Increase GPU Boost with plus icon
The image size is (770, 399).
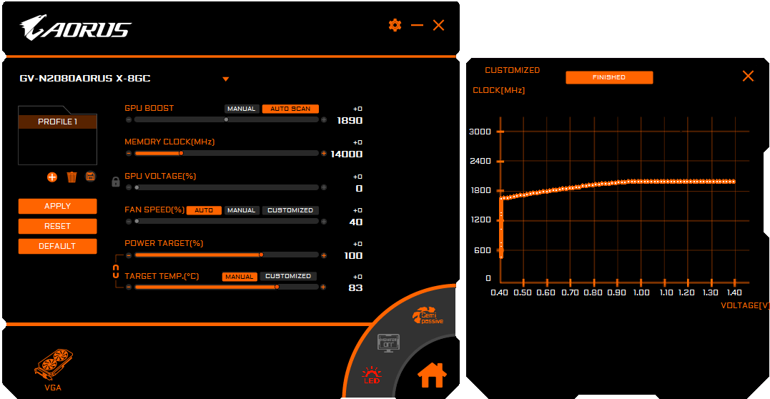pyautogui.click(x=324, y=119)
